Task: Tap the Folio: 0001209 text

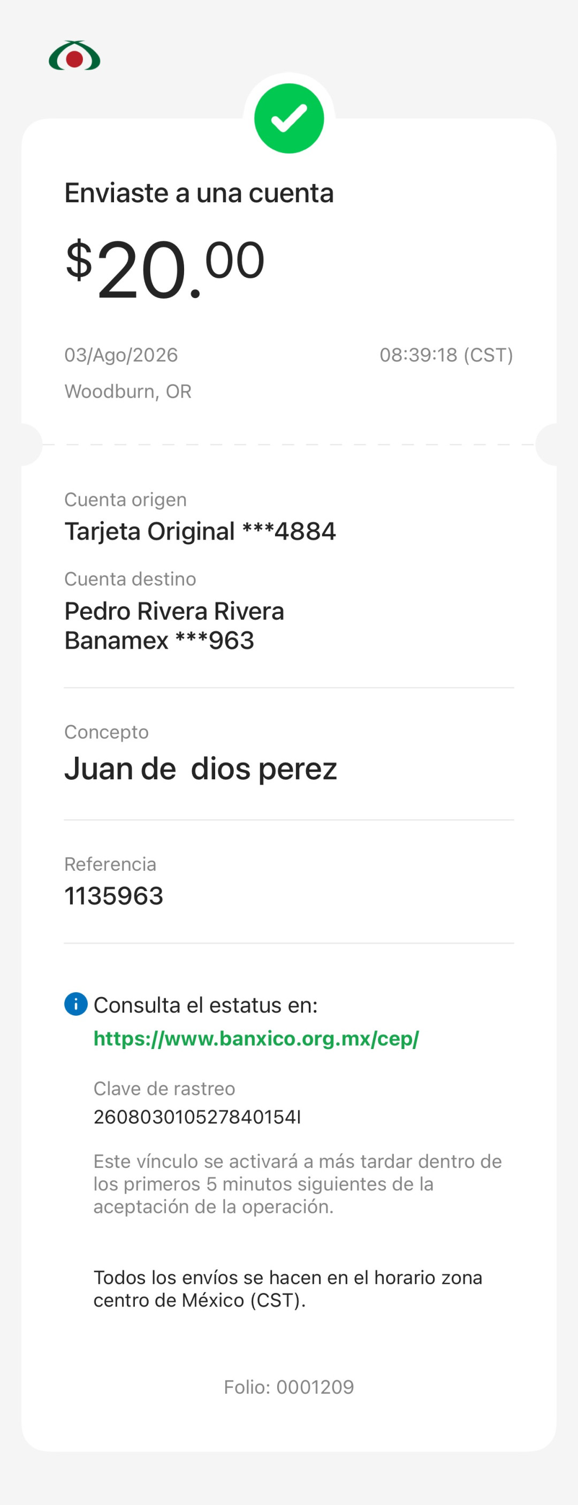Action: click(288, 1386)
